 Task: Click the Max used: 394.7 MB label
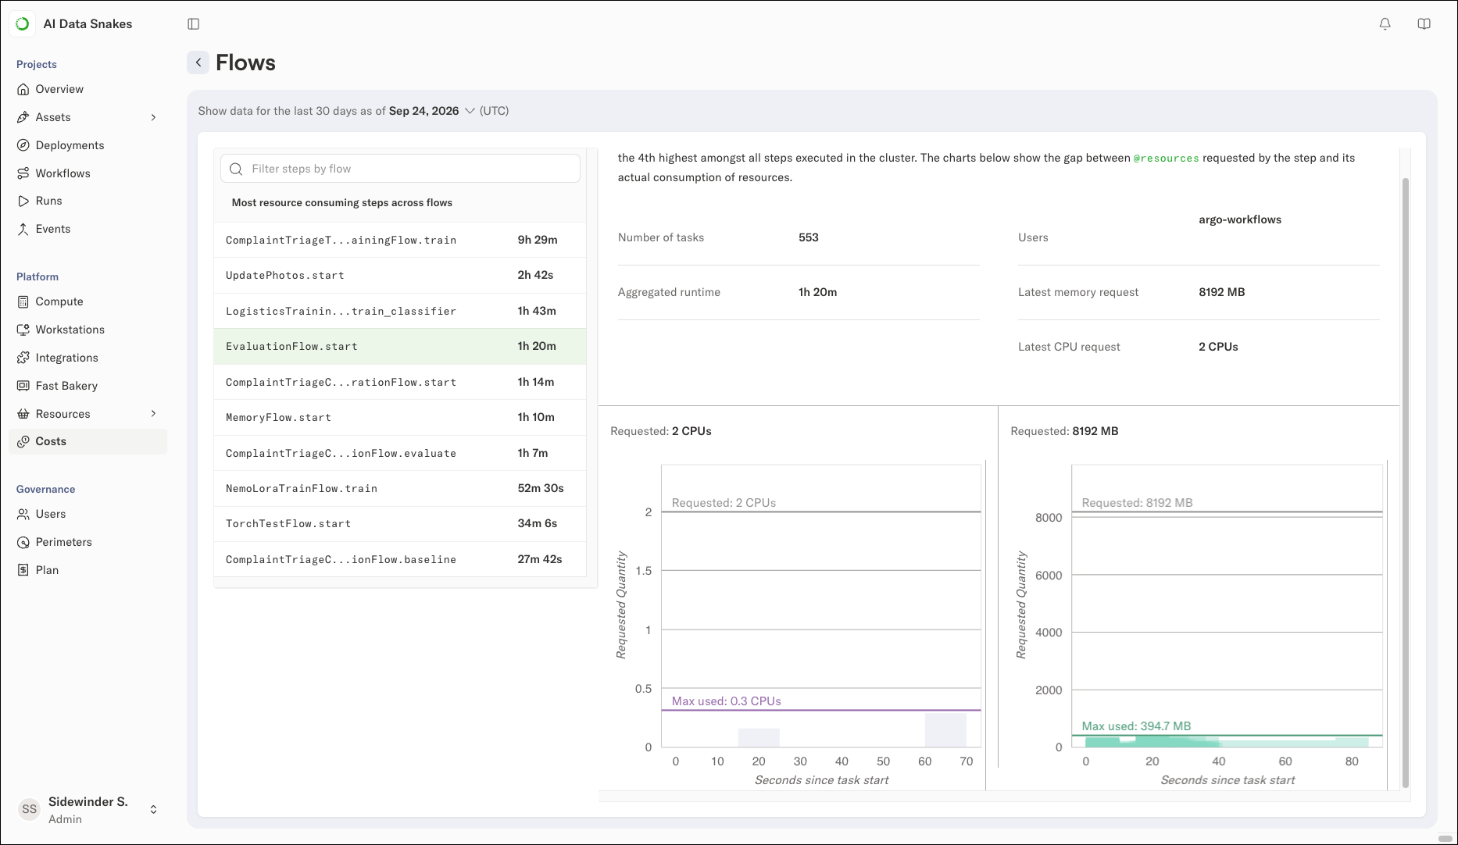tap(1136, 726)
